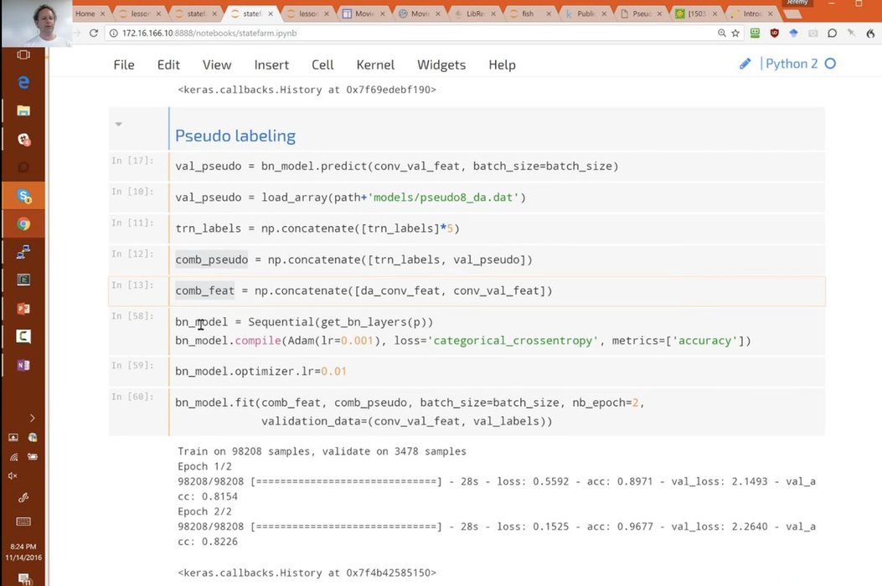The height and width of the screenshot is (586, 882).
Task: Open File Explorer from the taskbar
Action: tap(23, 111)
